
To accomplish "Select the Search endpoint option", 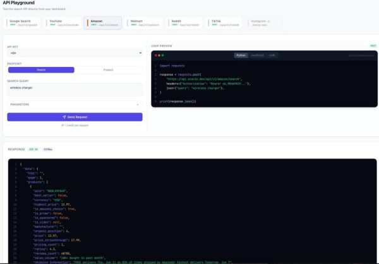I will (x=41, y=70).
